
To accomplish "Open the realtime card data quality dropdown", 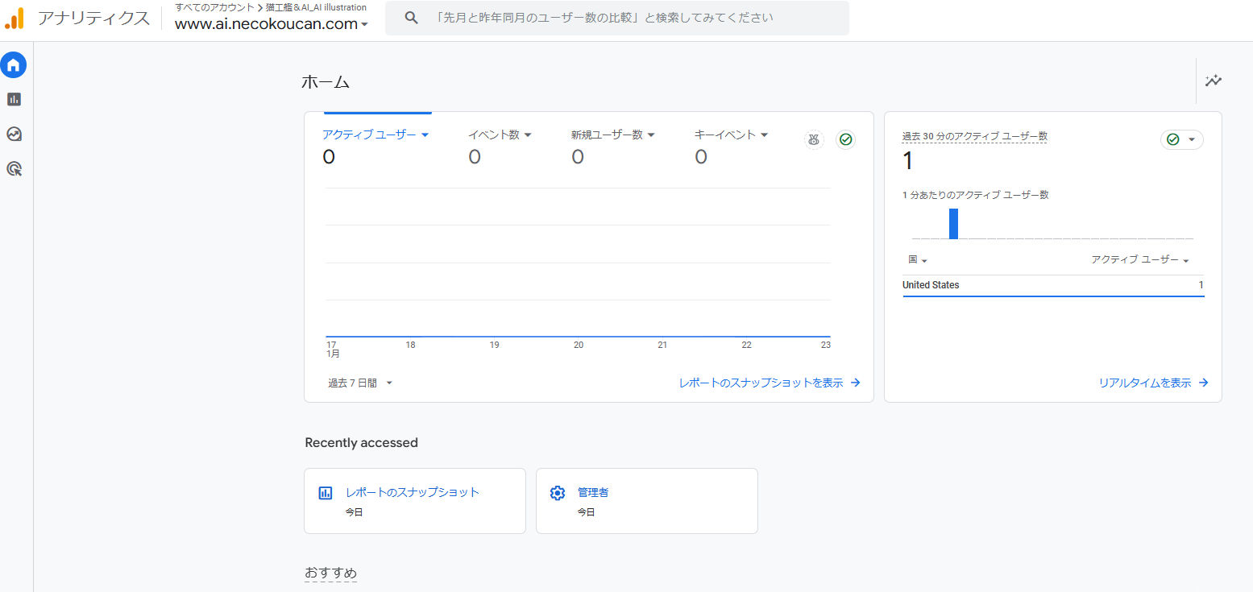I will tap(1181, 139).
